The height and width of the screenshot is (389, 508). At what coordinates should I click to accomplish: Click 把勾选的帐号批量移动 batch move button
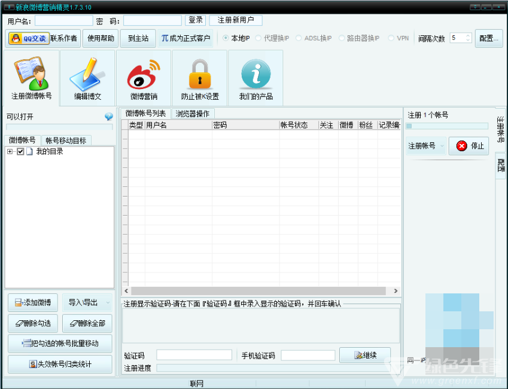point(60,344)
